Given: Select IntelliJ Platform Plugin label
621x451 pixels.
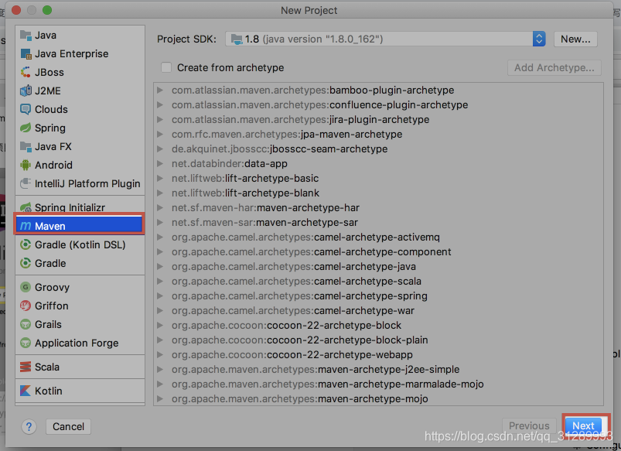Looking at the screenshot, I should coord(87,184).
